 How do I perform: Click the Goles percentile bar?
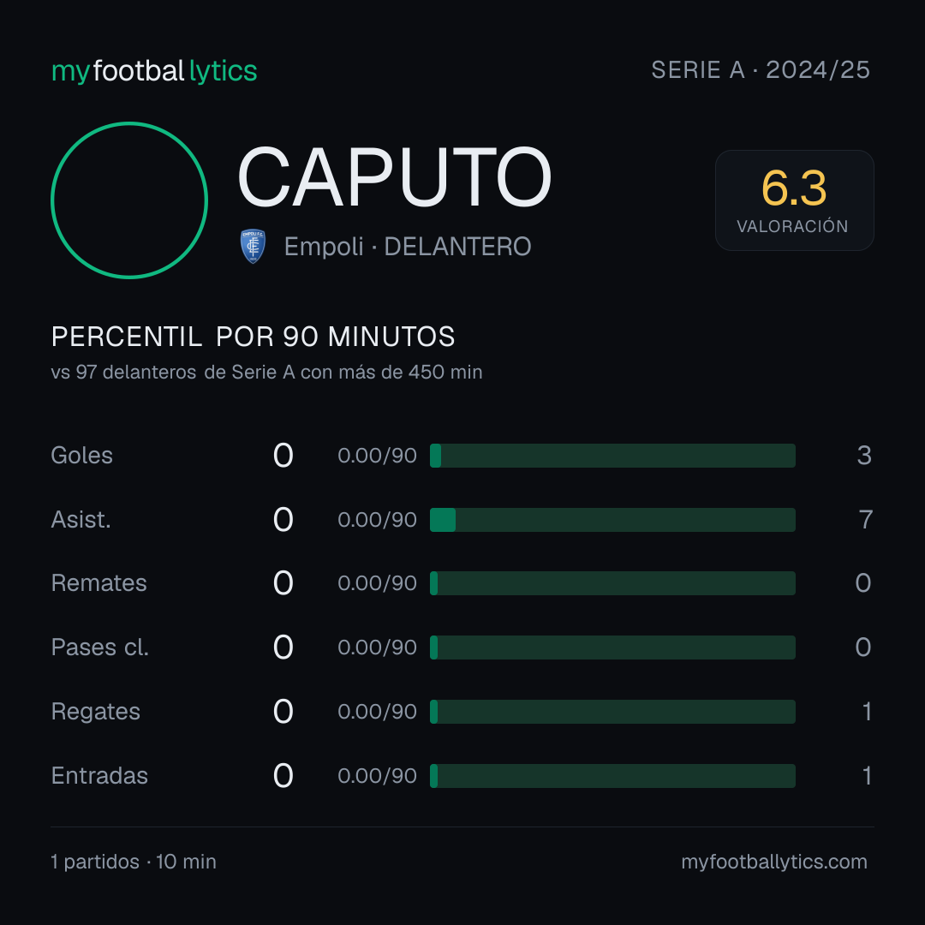pos(612,456)
